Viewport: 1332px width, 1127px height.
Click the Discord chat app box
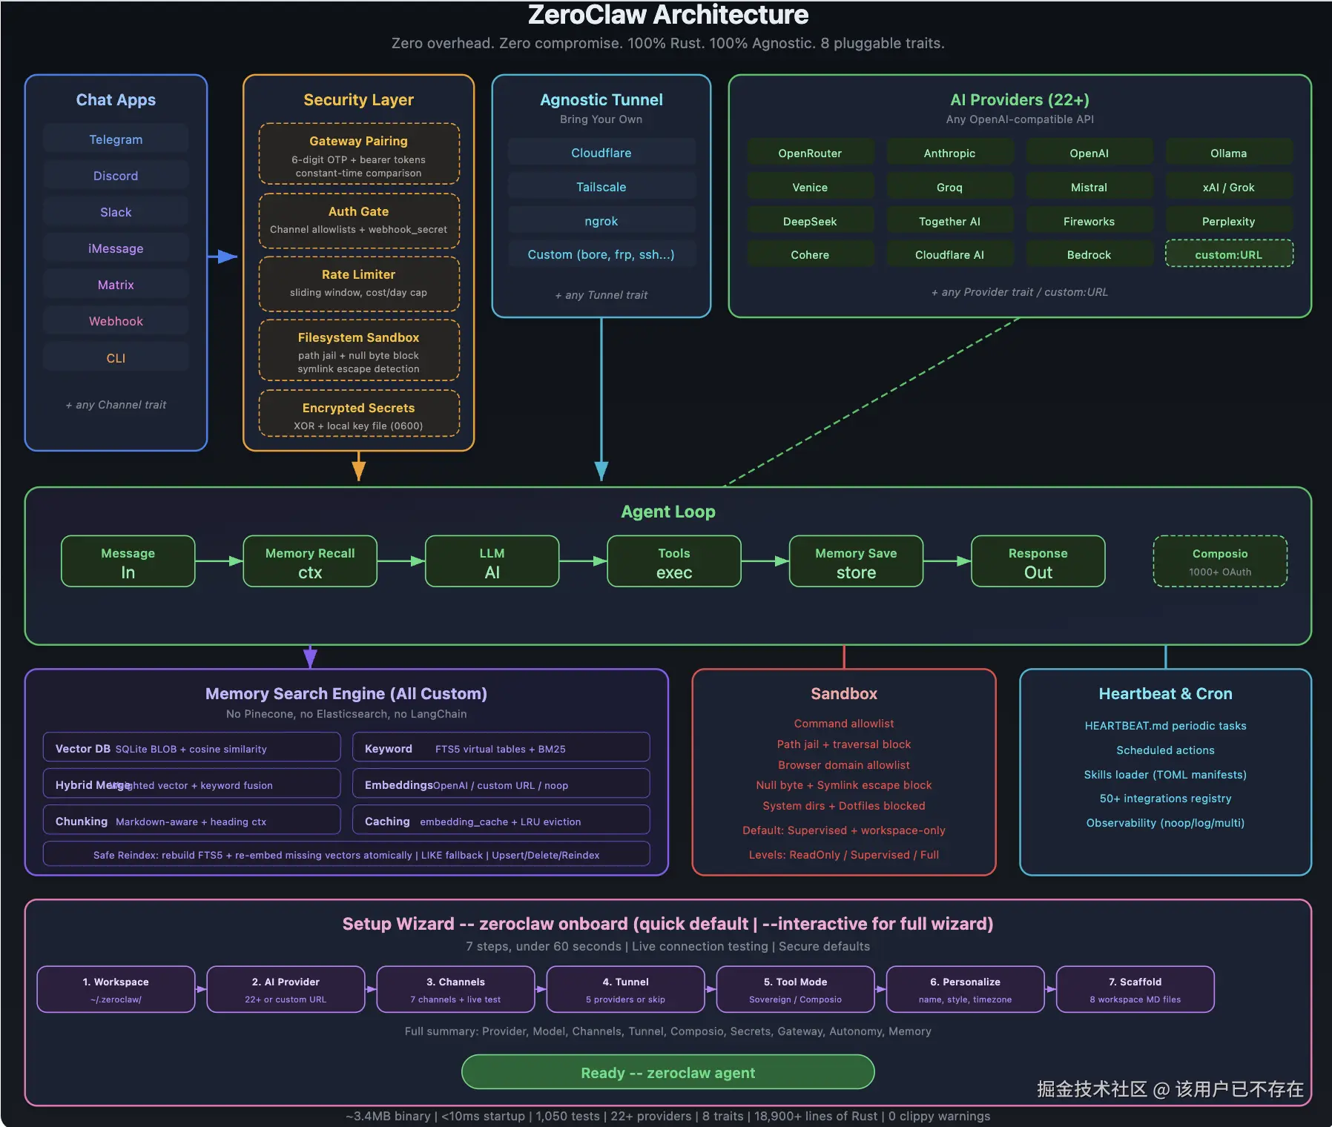pyautogui.click(x=116, y=176)
